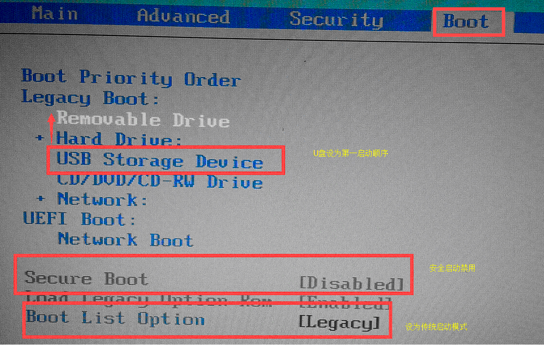Expand the Network plus sign
The image size is (544, 345).
[x=41, y=199]
